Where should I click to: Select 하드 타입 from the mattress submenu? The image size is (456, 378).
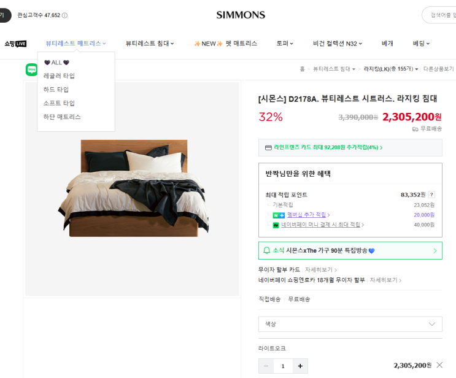tap(56, 90)
